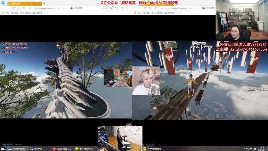268x151 pixels.
Task: Open PDD直播间 bookmark in right browser
Action: point(157,13)
